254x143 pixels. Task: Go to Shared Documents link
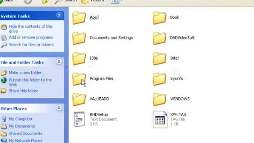pos(25,133)
